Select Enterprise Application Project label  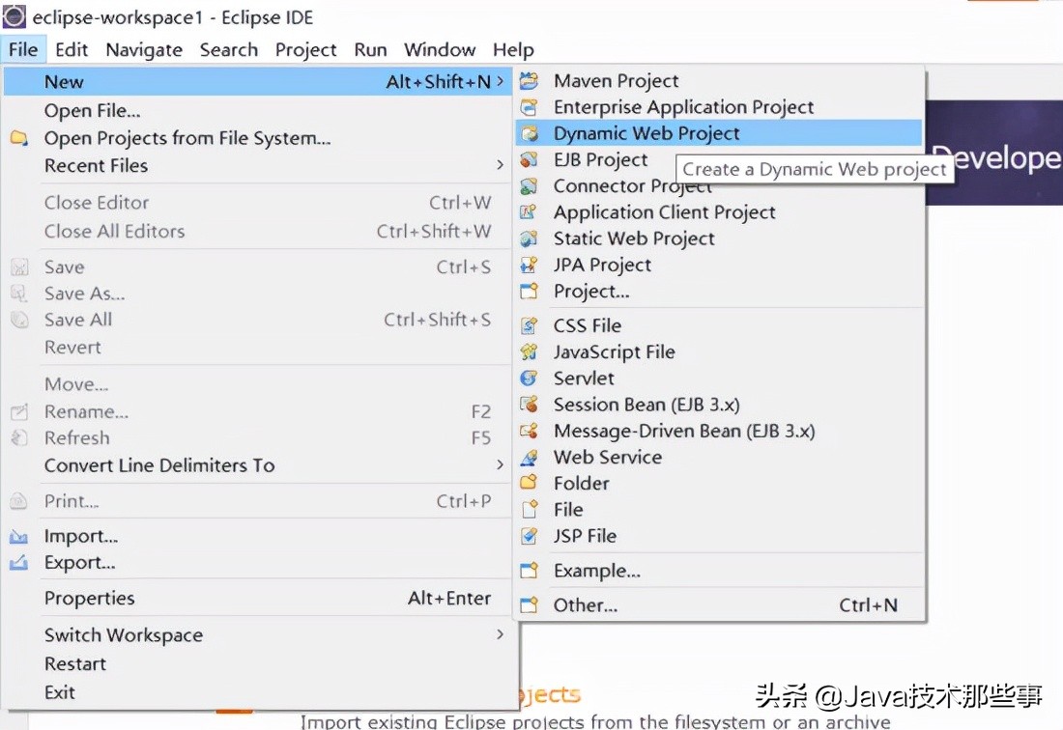pyautogui.click(x=684, y=107)
